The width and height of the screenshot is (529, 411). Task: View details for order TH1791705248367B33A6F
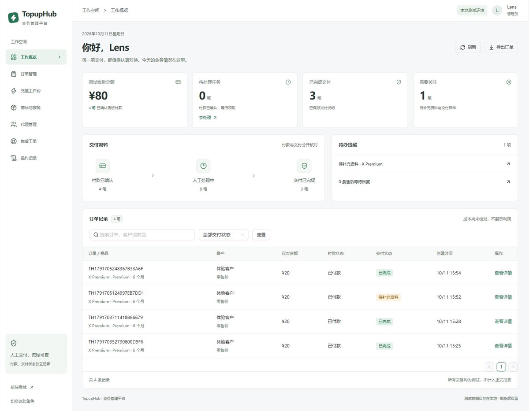503,273
